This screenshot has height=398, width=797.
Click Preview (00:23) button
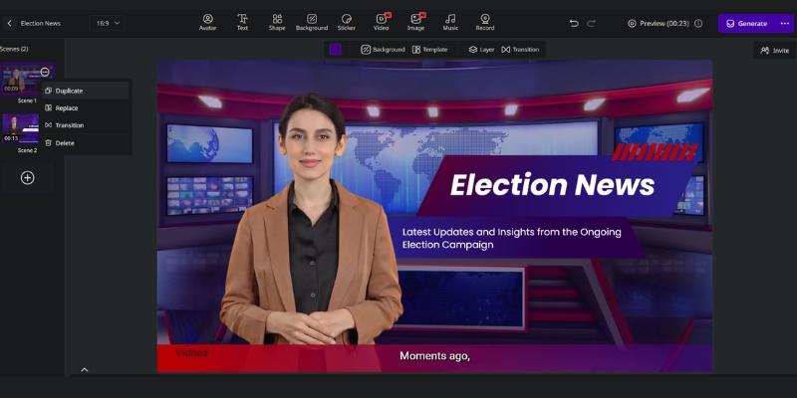click(659, 23)
